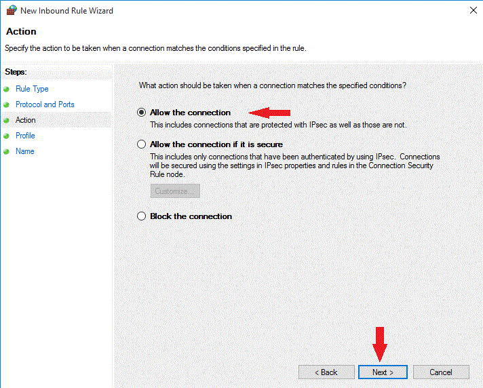Open the Protocol and Ports step
The width and height of the screenshot is (483, 388).
[x=45, y=104]
